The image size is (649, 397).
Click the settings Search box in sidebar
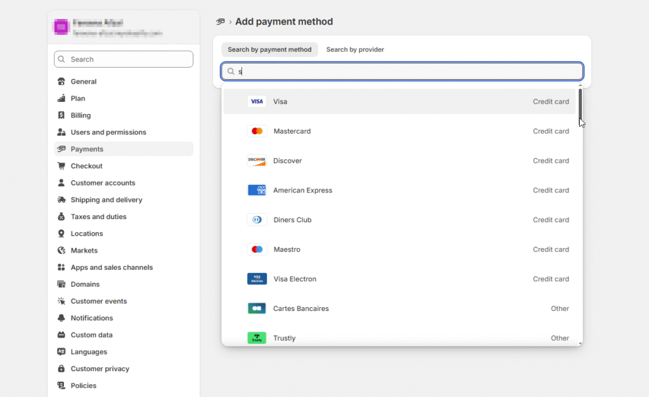coord(124,59)
